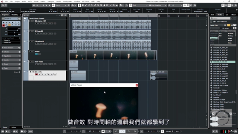
Task: Open the Transport menu
Action: [51, 1]
